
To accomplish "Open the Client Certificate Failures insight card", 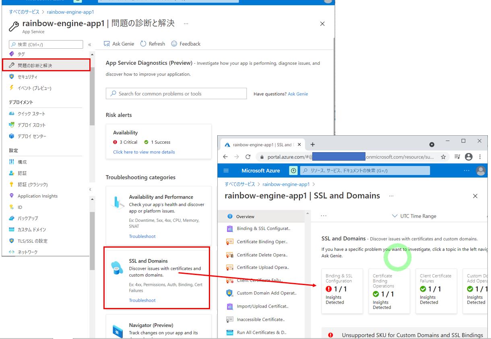I will coord(436,291).
